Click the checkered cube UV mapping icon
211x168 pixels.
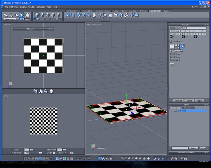[x=84, y=15]
